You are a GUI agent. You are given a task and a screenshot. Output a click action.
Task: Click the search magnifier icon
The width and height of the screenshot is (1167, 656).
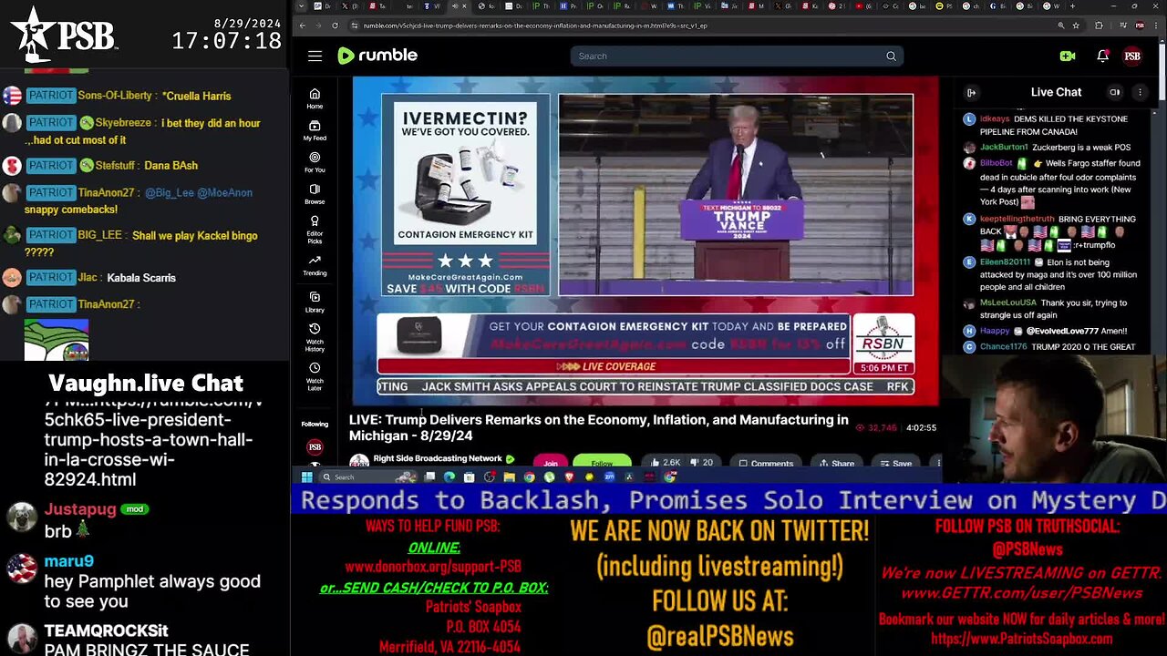click(891, 56)
